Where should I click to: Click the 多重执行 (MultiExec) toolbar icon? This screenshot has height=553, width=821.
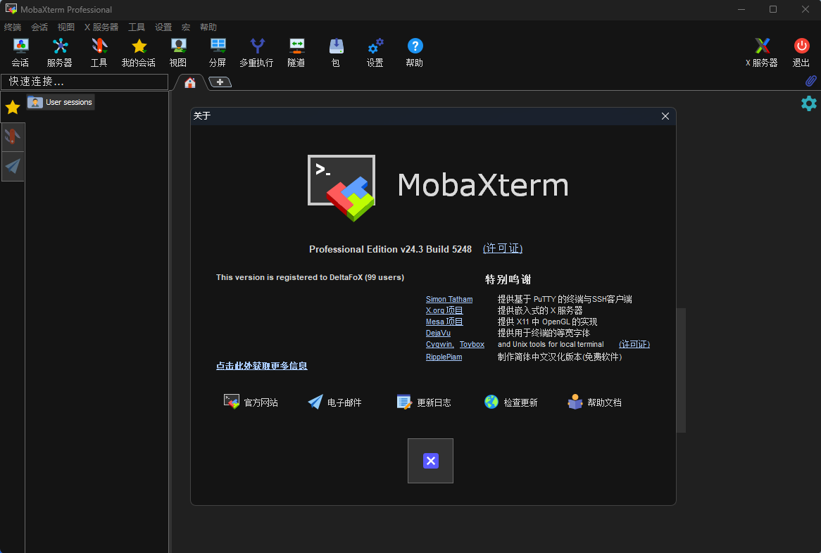pyautogui.click(x=256, y=53)
